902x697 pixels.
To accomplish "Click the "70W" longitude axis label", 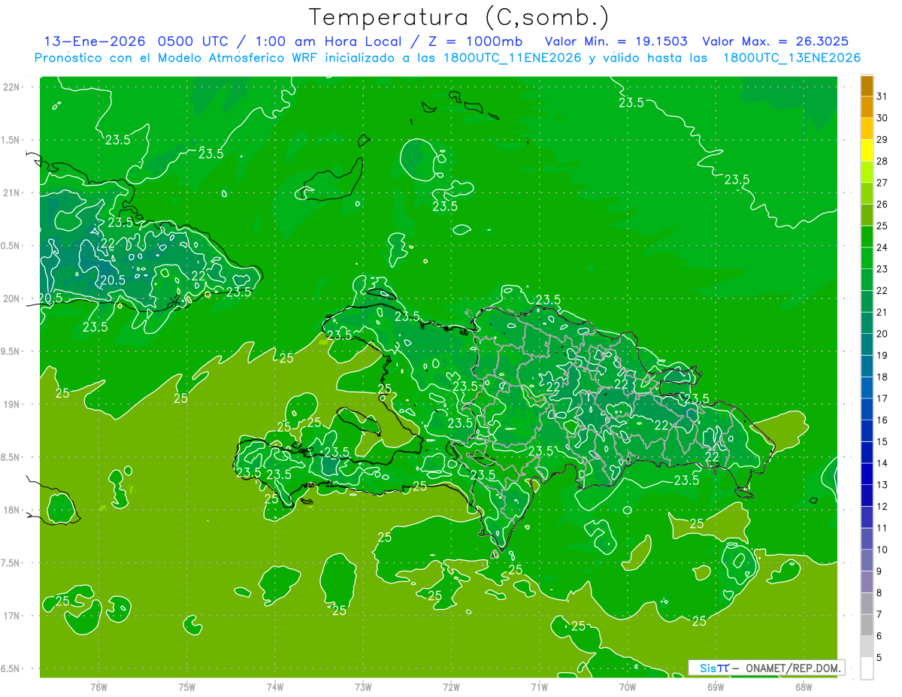I will pyautogui.click(x=628, y=687).
